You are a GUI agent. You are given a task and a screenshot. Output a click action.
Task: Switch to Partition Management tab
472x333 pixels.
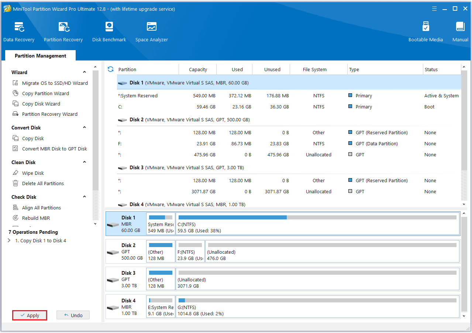(x=40, y=56)
